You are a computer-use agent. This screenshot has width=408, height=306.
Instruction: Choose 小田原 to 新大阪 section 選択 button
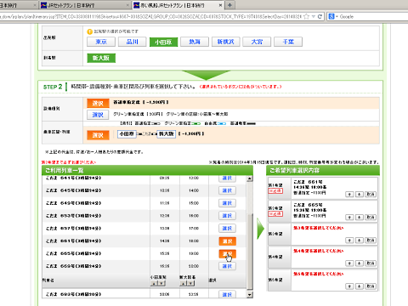[98, 135]
